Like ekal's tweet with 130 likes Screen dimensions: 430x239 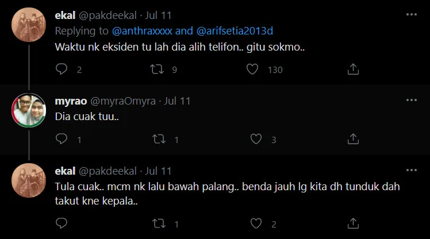click(252, 70)
